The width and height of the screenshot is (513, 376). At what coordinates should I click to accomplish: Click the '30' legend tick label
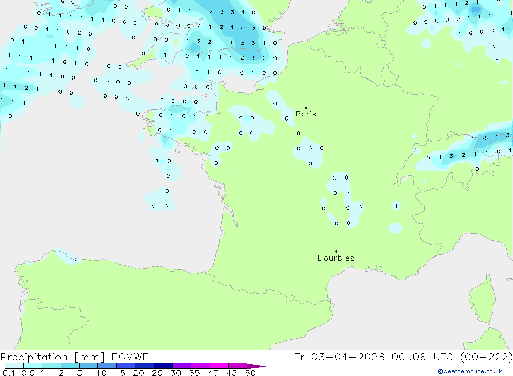[x=175, y=373]
